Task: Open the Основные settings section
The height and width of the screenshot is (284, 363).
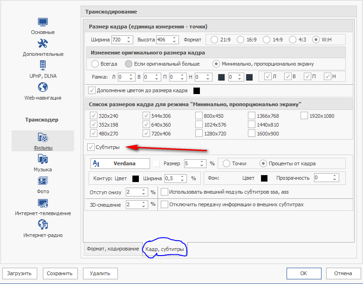Action: pyautogui.click(x=43, y=26)
